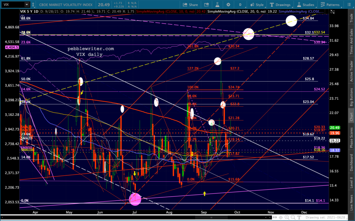Click the zoom in magnifier icon

pyautogui.click(x=287, y=218)
